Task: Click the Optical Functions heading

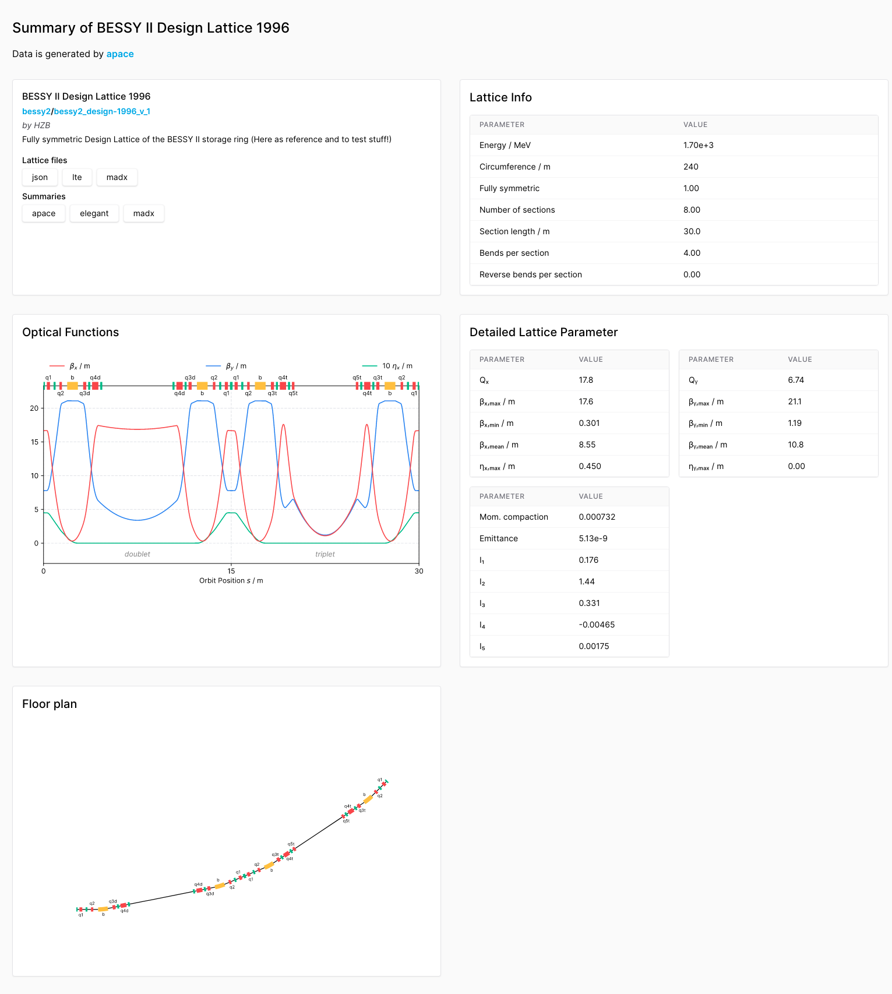Action: pyautogui.click(x=70, y=332)
